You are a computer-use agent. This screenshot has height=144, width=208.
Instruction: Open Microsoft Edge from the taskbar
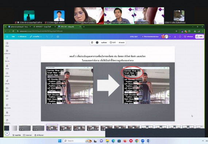coord(113,141)
